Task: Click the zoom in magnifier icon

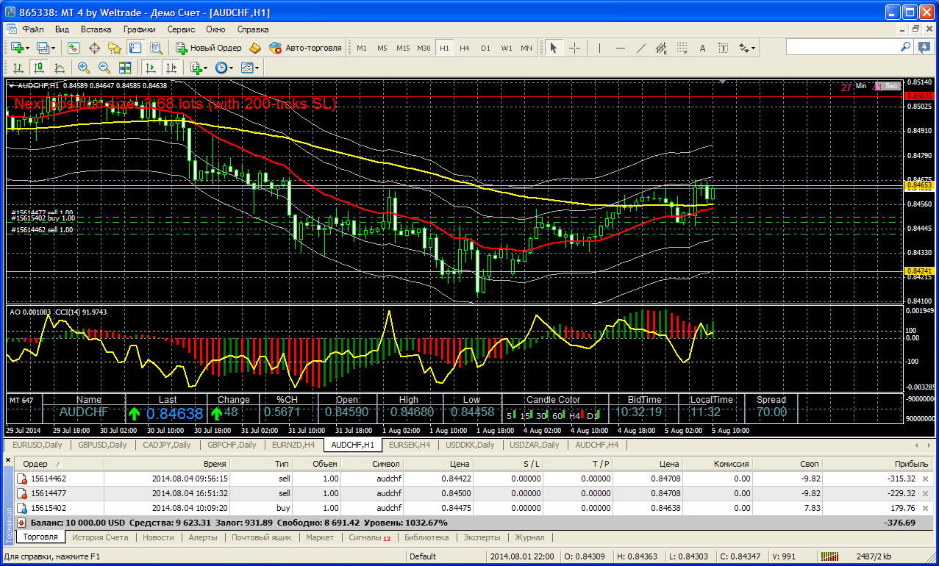Action: tap(83, 68)
